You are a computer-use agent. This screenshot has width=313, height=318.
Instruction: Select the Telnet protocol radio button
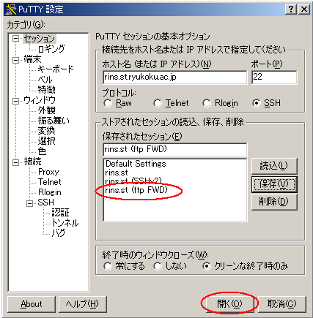pos(158,103)
